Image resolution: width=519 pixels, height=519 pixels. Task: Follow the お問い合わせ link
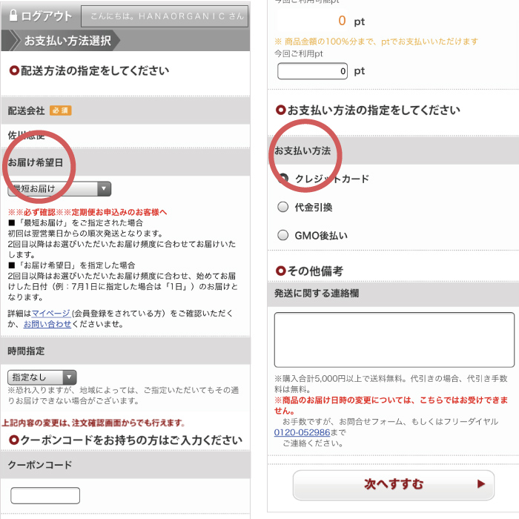[47, 324]
